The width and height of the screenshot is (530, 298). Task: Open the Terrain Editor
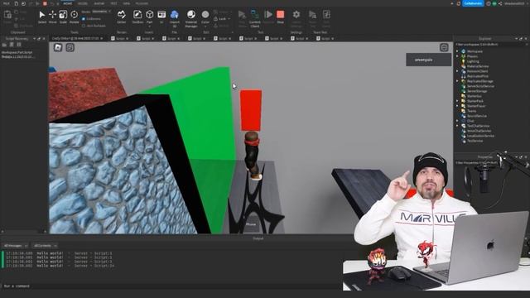coord(122,17)
